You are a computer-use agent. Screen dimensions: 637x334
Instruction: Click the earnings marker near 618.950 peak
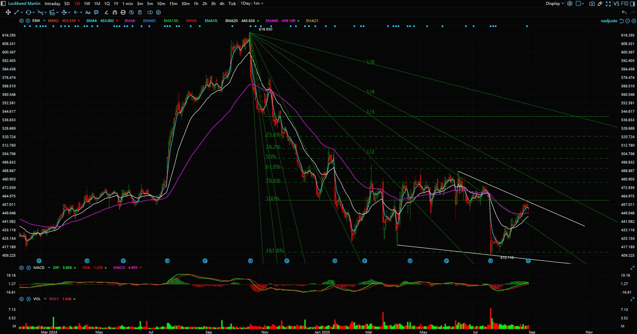tap(250, 261)
